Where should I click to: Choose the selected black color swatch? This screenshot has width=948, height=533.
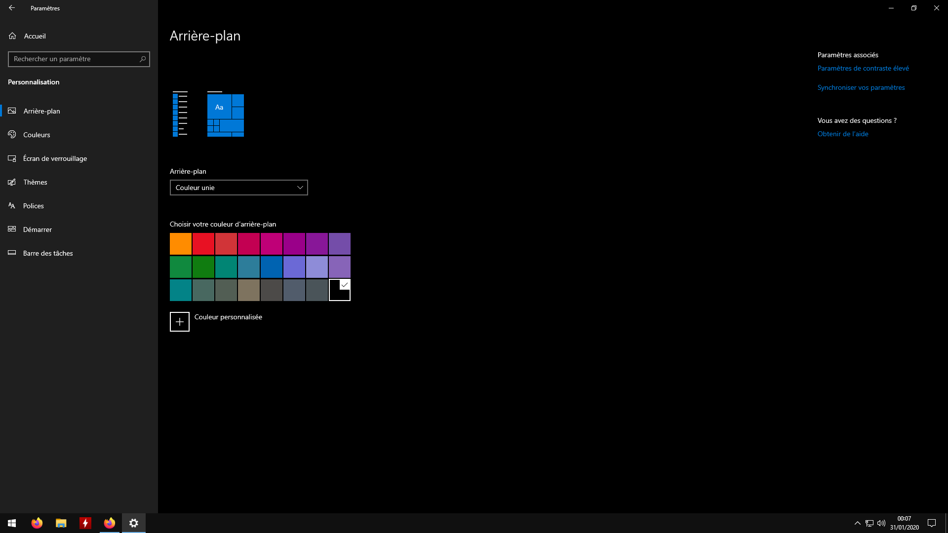point(340,290)
